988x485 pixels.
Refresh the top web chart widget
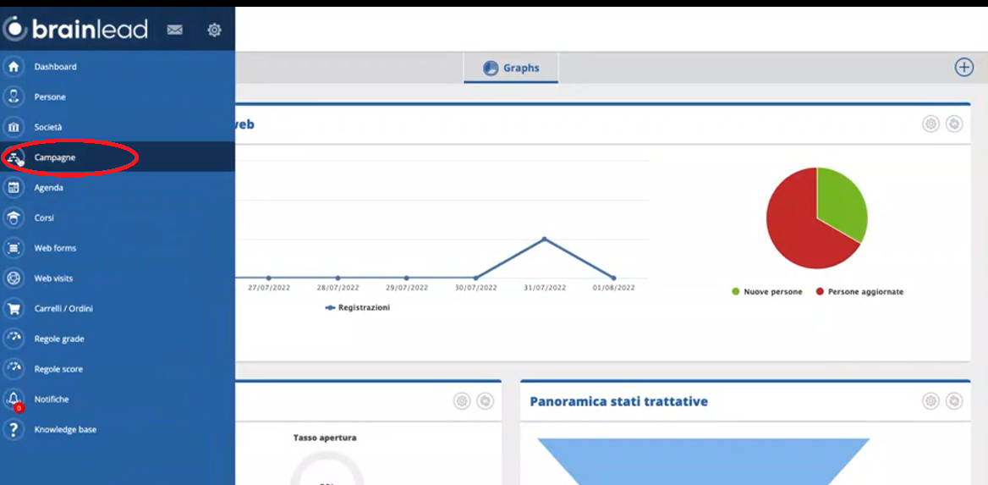pos(954,124)
